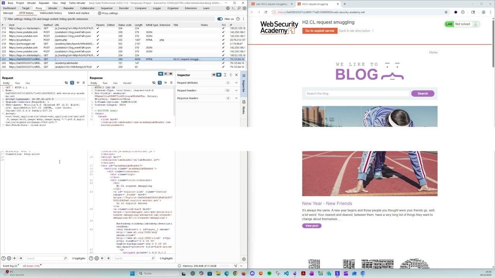Click Search the blog input field
Screen dimensions: 495x278
[x=357, y=93]
